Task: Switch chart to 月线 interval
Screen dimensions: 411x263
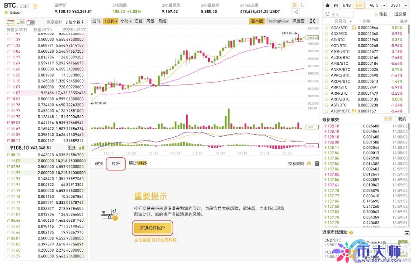Action: coord(162,21)
